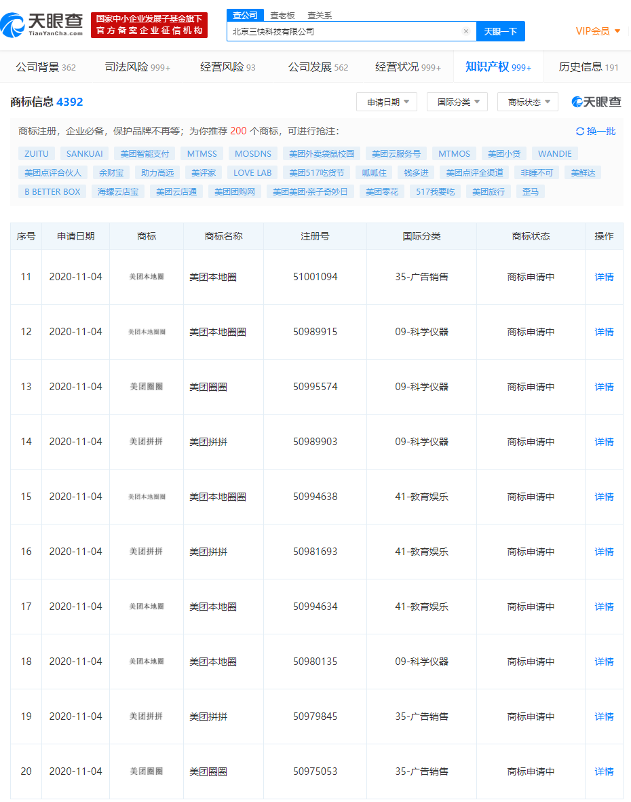Image resolution: width=631 pixels, height=802 pixels.
Task: Open 详情 link for row 12
Action: (604, 332)
